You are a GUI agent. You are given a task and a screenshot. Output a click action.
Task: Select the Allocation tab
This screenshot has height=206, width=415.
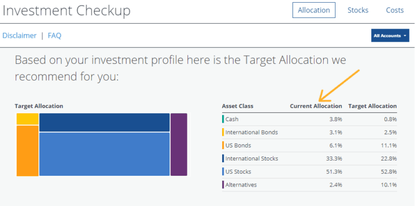pyautogui.click(x=314, y=10)
